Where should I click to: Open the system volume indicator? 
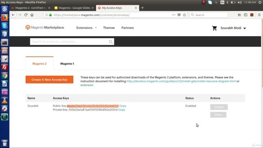tap(240, 2)
